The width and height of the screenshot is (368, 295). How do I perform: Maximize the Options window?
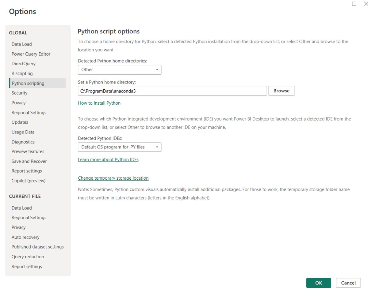(x=354, y=4)
